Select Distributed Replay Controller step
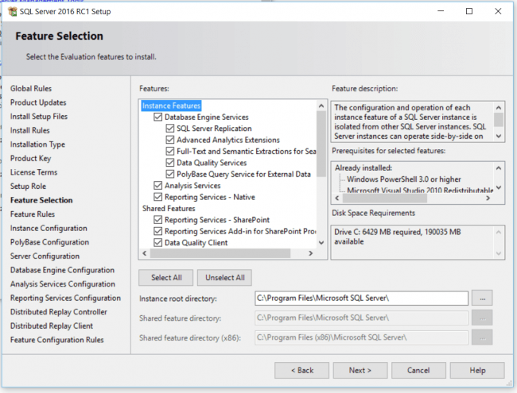This screenshot has height=393, width=517. point(59,312)
